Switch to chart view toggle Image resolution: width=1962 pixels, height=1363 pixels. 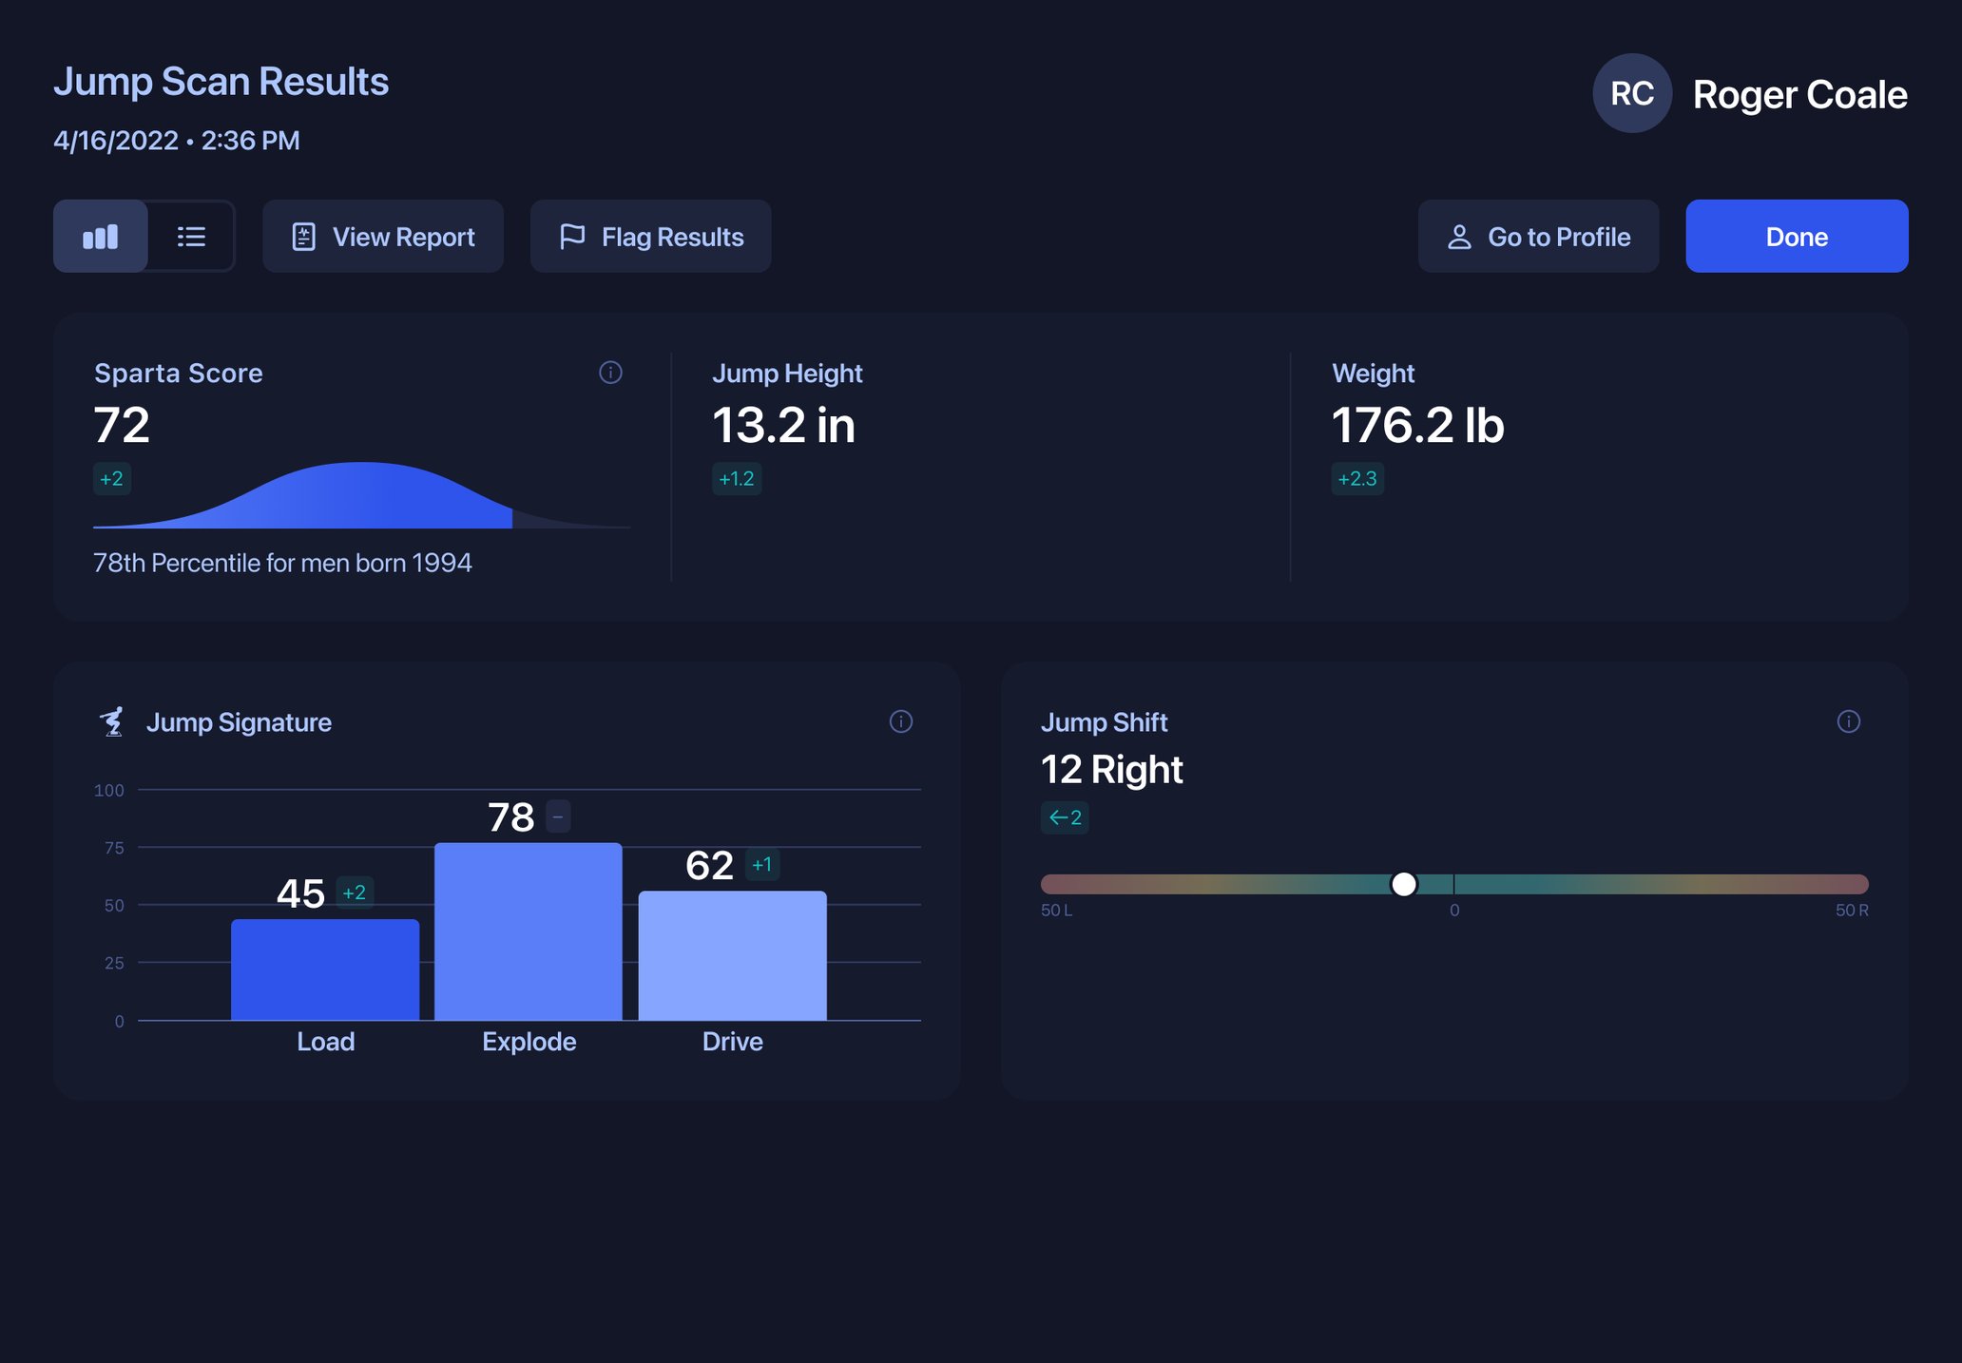click(x=101, y=237)
